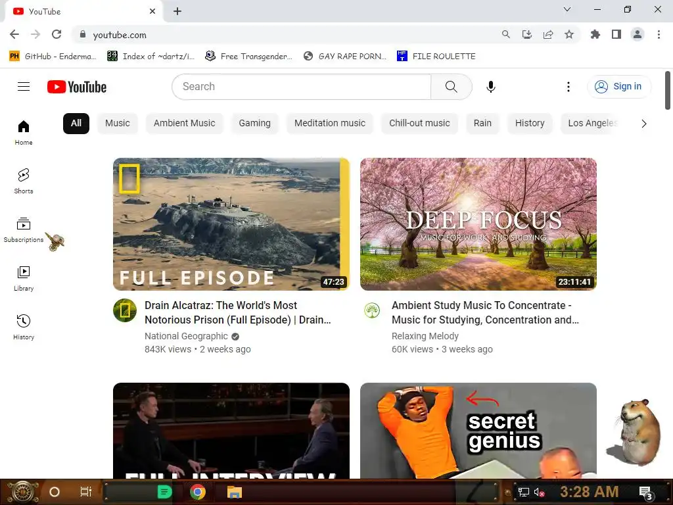Click the youtube.com address bar

[x=283, y=35]
